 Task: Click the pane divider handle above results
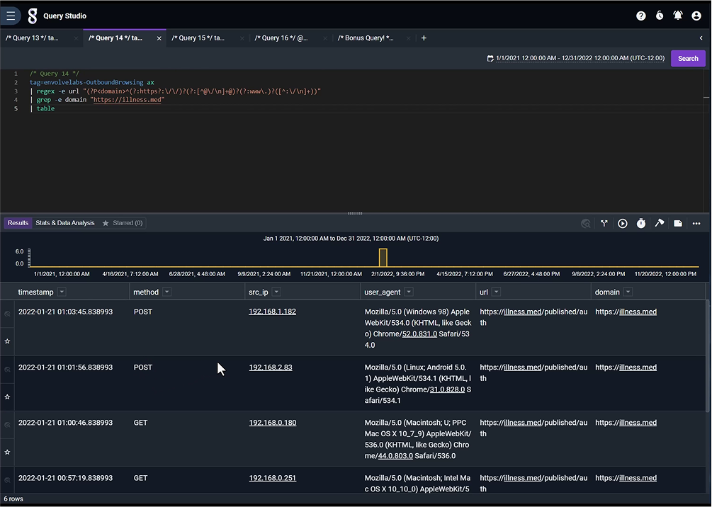click(355, 213)
